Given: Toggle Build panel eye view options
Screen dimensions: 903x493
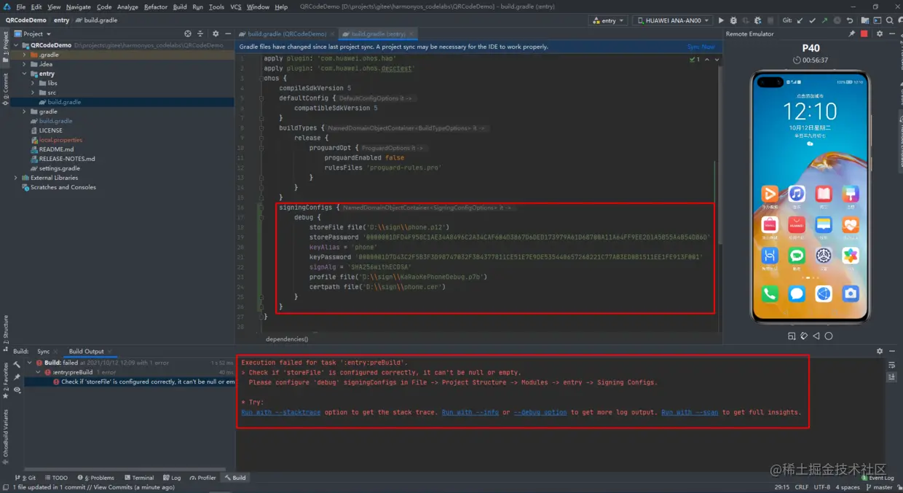Looking at the screenshot, I should click(17, 390).
